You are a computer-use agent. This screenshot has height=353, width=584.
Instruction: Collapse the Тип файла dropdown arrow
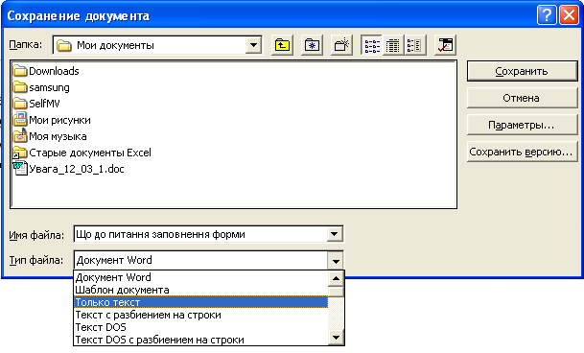[x=336, y=261]
